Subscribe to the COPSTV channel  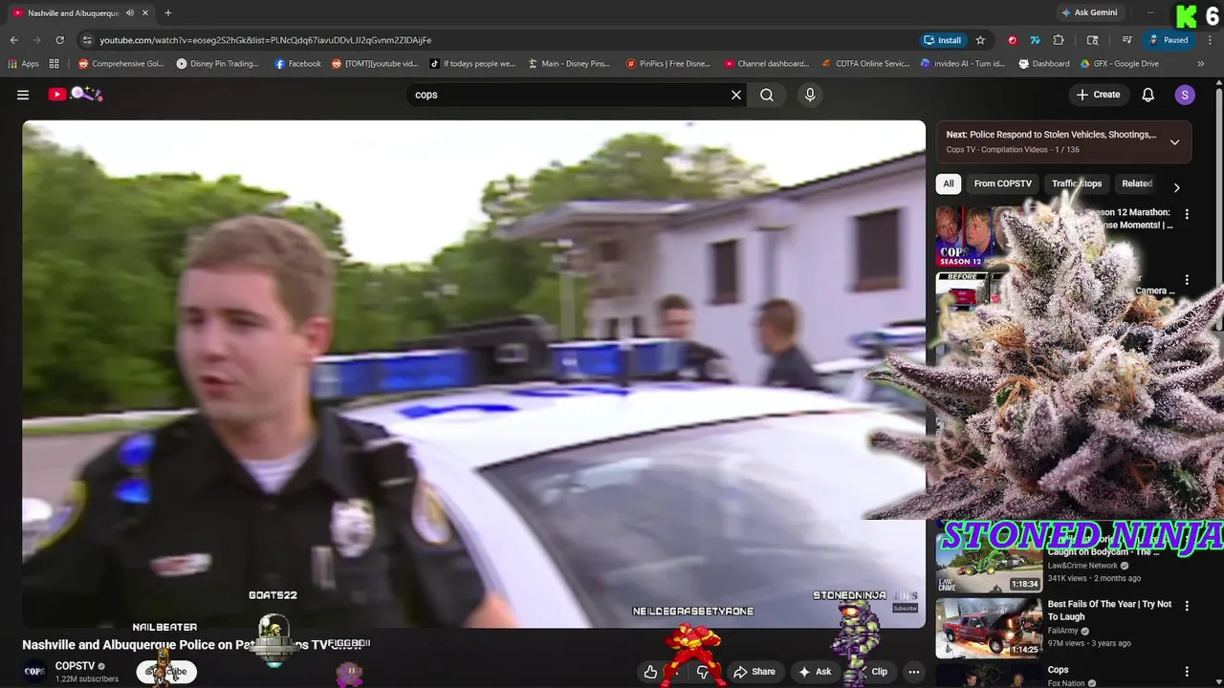point(166,672)
